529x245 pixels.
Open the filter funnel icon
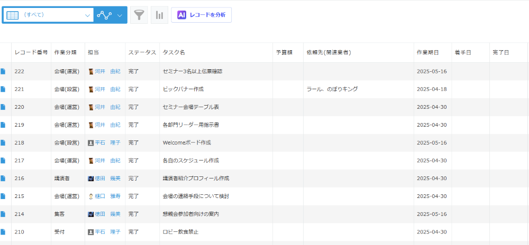click(x=139, y=15)
